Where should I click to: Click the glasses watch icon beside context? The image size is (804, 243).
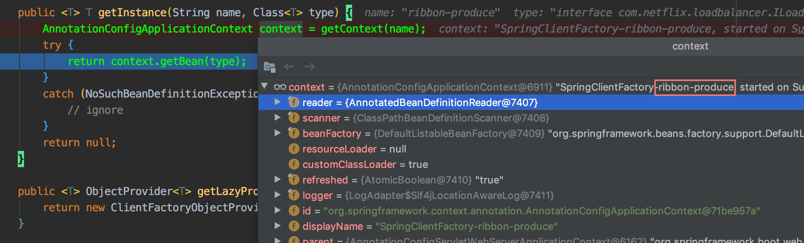click(x=280, y=87)
